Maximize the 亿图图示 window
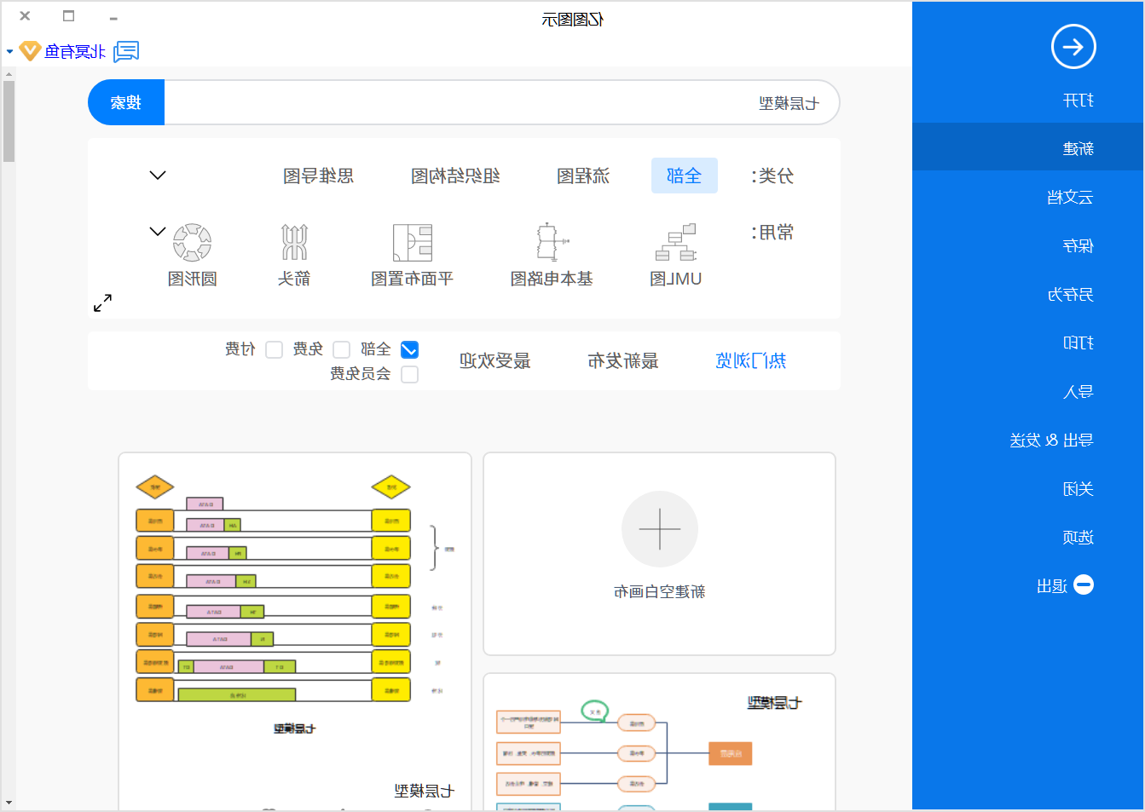Viewport: 1145px width, 812px height. coord(69,15)
